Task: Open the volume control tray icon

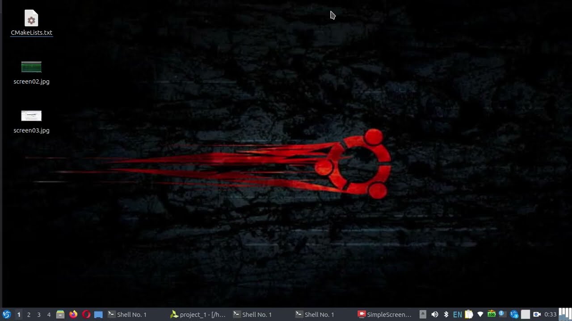Action: coord(434,314)
